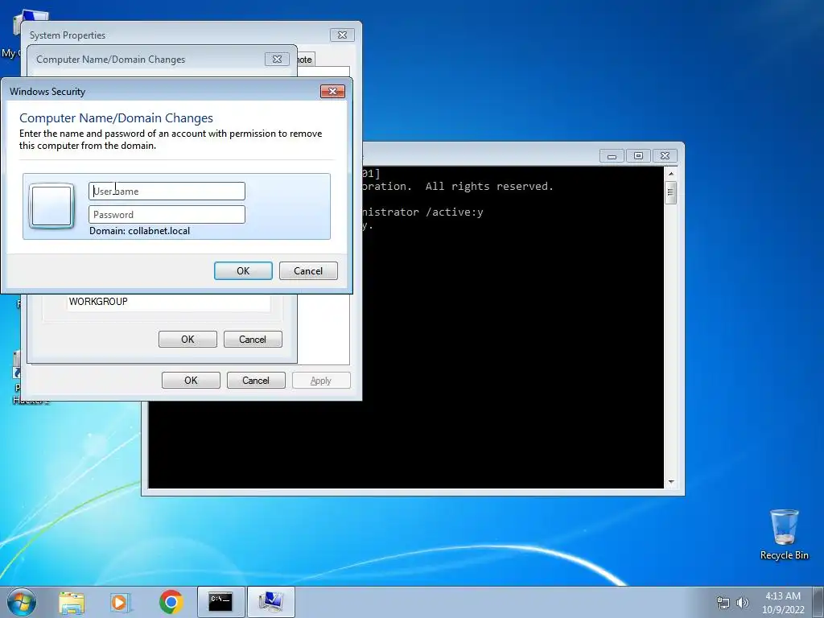Confirm credentials with Windows Security OK button
Screen dimensions: 824x618
pos(243,270)
